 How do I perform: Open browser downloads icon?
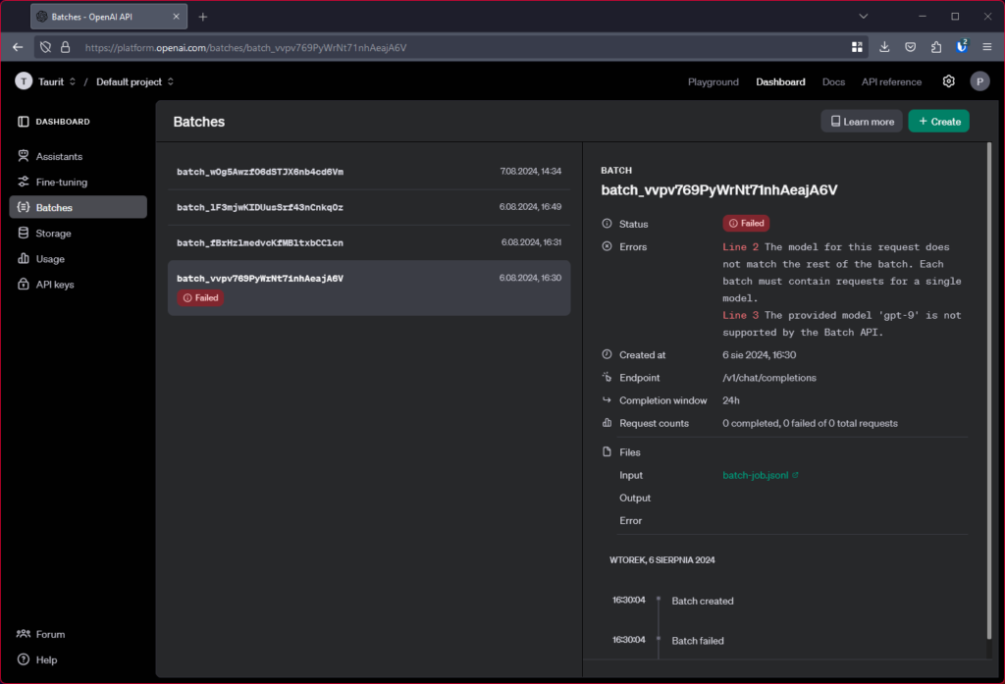click(x=884, y=47)
